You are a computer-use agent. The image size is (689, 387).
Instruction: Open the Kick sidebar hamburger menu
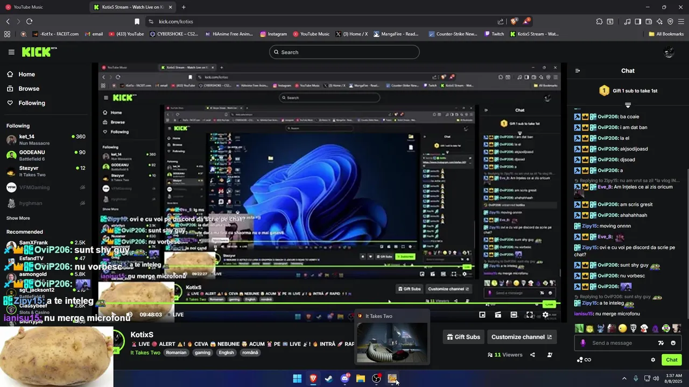coord(11,52)
